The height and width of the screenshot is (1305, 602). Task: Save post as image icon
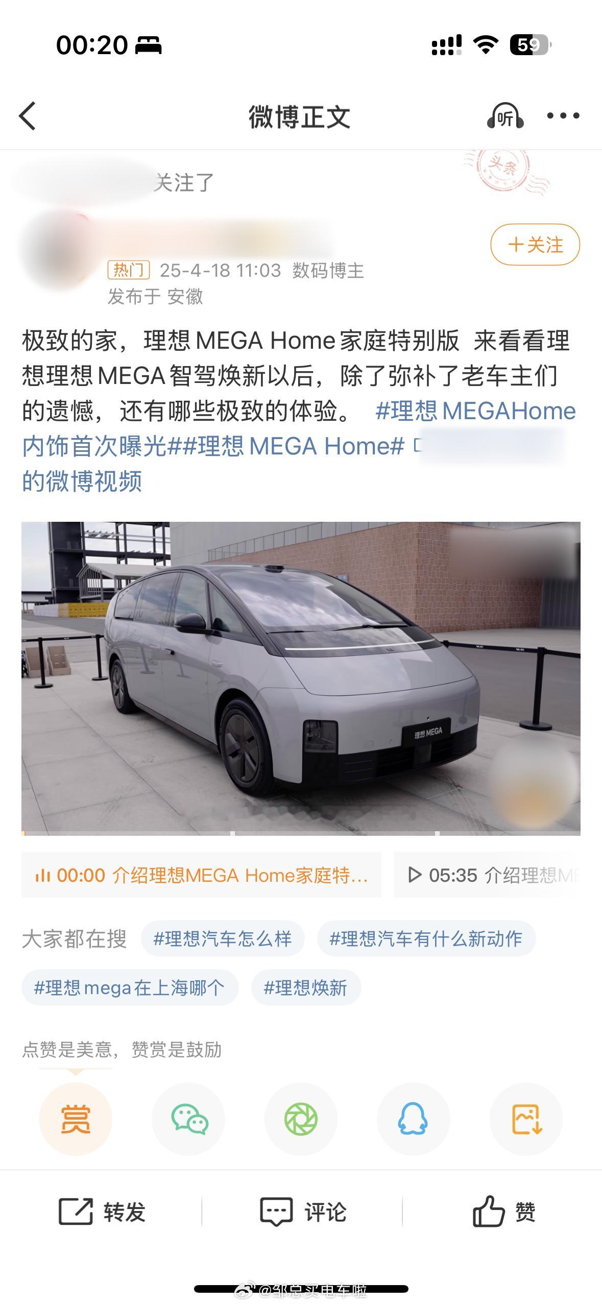[526, 1119]
